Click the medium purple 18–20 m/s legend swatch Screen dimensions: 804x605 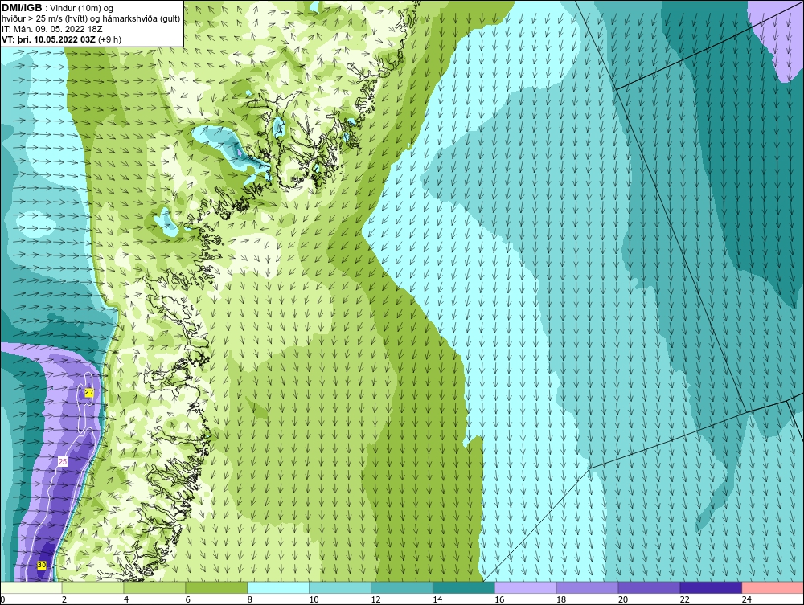point(587,587)
